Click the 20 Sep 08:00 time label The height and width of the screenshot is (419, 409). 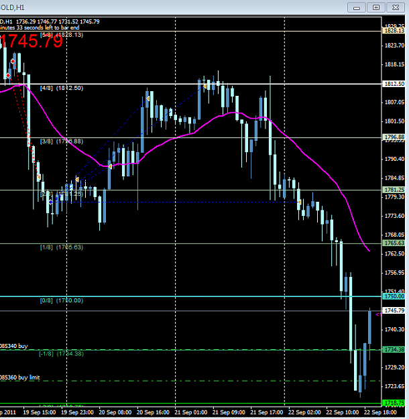click(x=115, y=412)
